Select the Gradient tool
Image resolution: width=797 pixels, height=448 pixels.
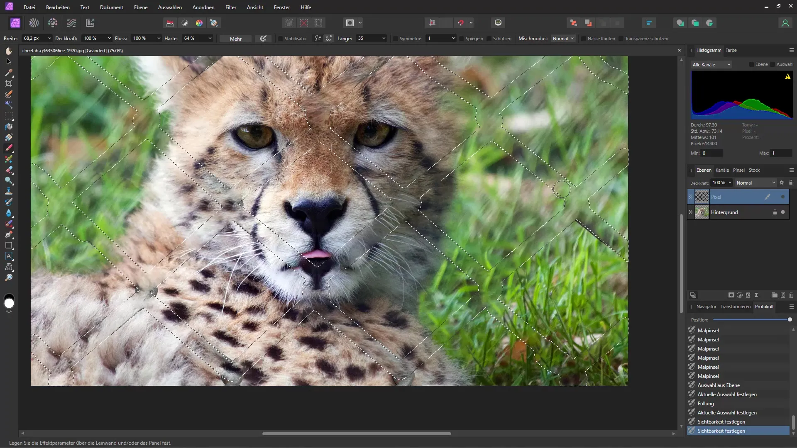pos(9,137)
